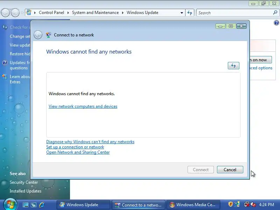Open Windows Update help question icon
This screenshot has width=280, height=210.
pos(276,23)
